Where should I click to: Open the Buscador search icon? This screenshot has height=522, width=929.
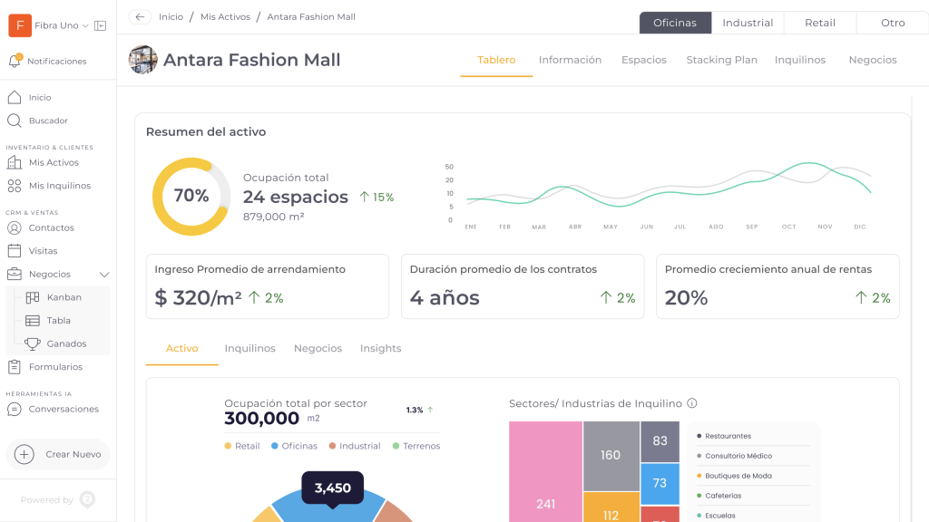[x=15, y=121]
